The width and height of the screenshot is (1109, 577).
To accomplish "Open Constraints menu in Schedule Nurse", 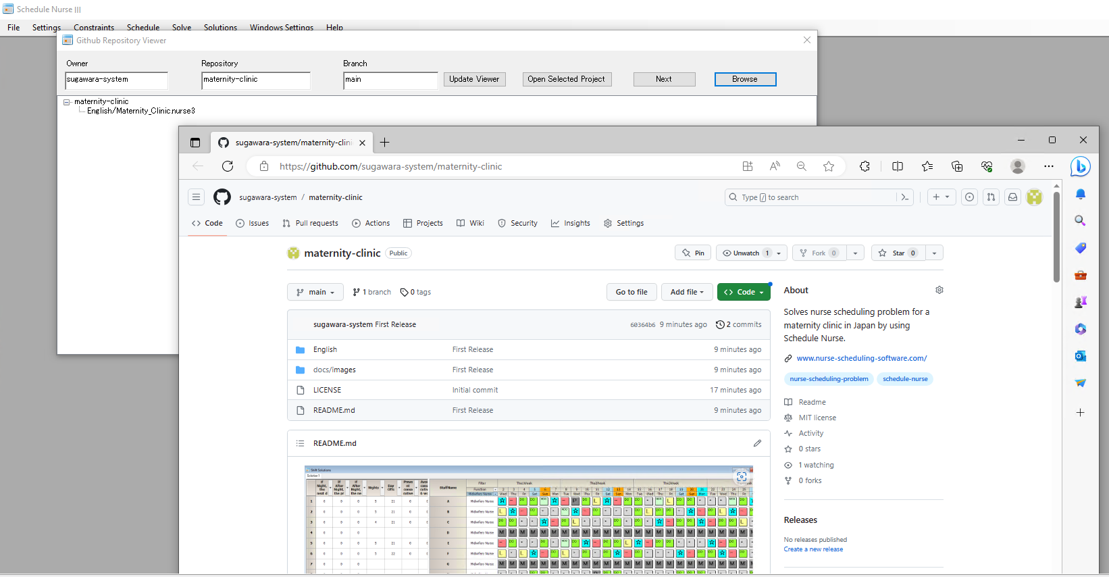I will [x=94, y=28].
